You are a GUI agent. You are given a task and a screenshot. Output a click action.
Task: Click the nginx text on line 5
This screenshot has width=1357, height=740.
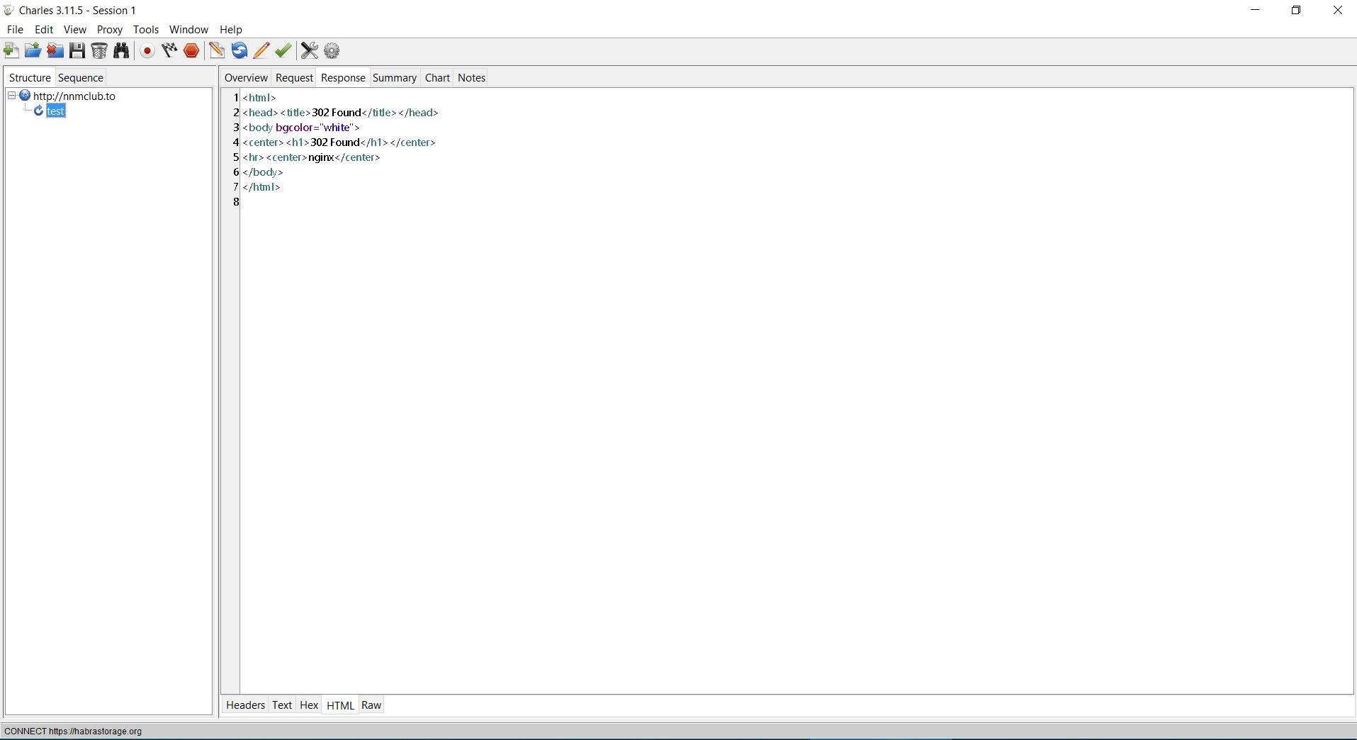pyautogui.click(x=321, y=157)
